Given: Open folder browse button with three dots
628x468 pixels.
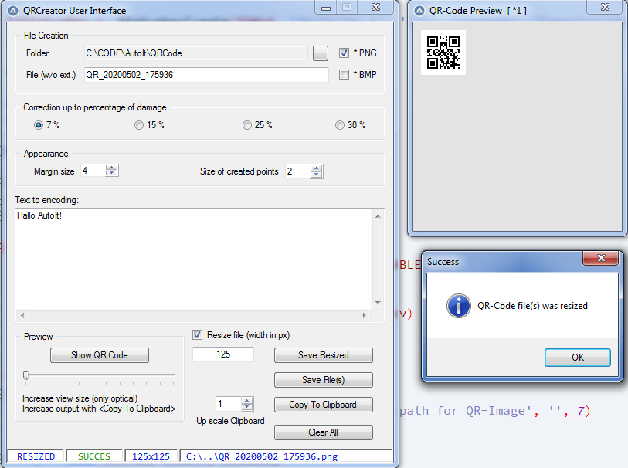Looking at the screenshot, I should tap(321, 53).
